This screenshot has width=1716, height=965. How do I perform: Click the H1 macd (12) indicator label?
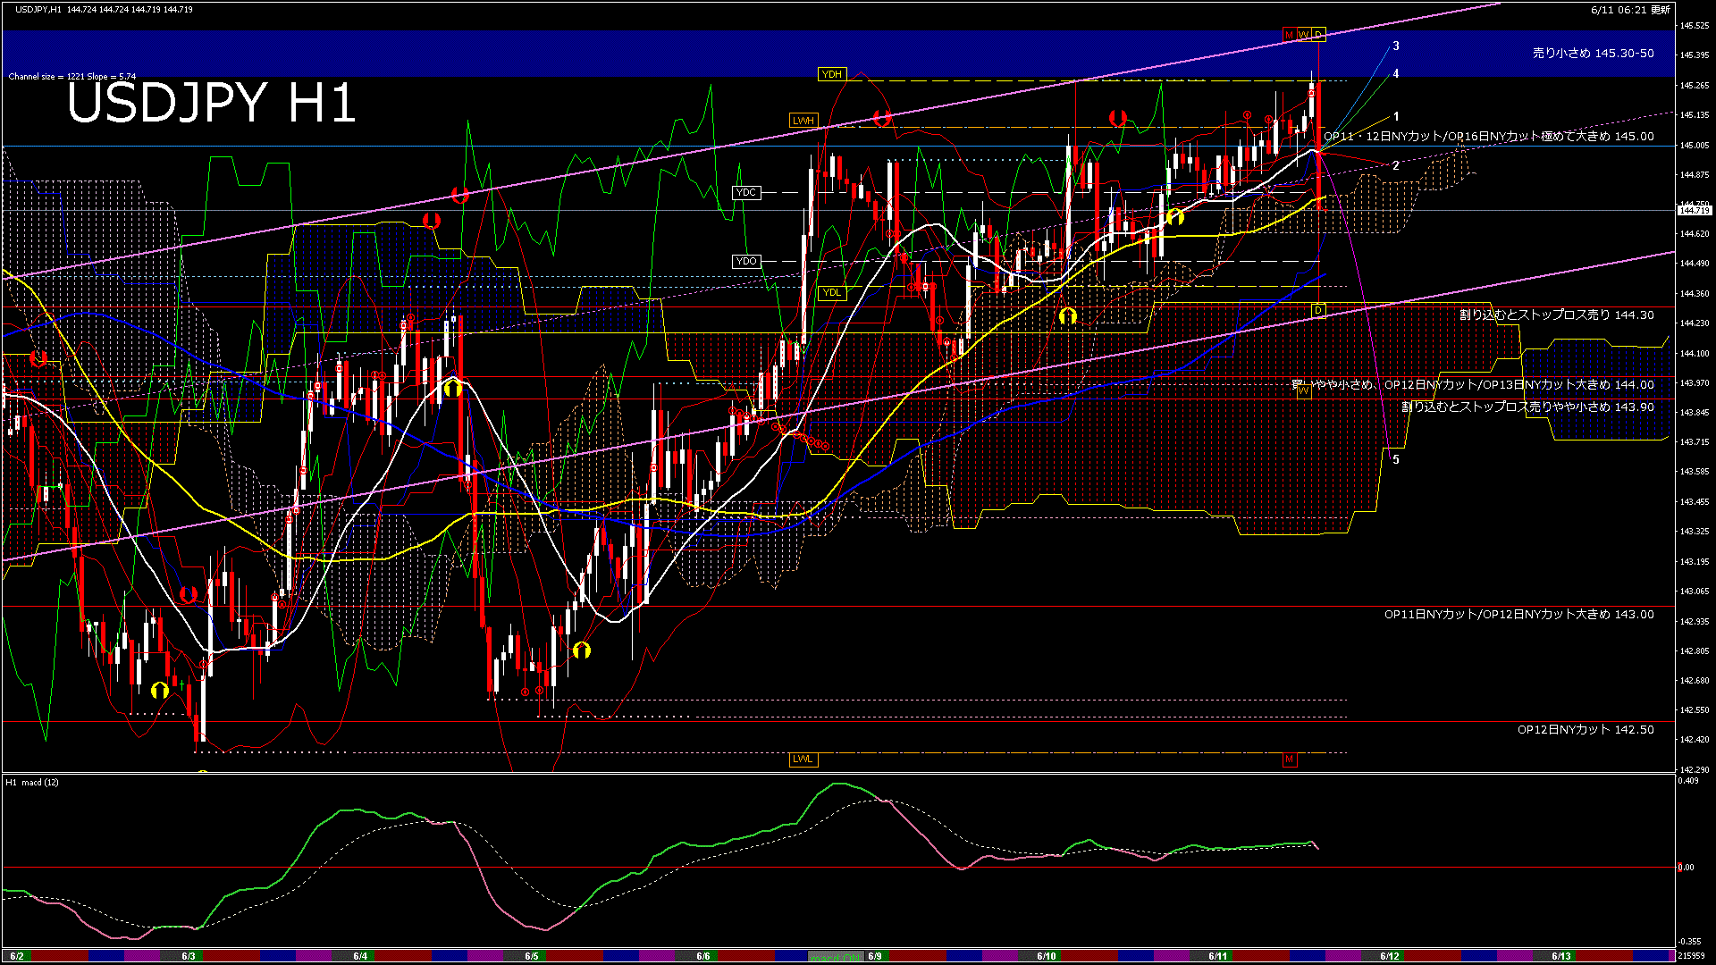[32, 783]
